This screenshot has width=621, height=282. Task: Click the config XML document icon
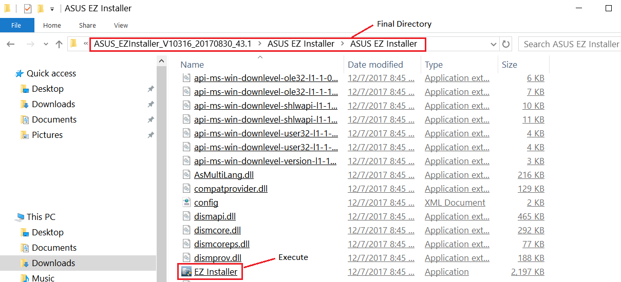click(x=186, y=203)
